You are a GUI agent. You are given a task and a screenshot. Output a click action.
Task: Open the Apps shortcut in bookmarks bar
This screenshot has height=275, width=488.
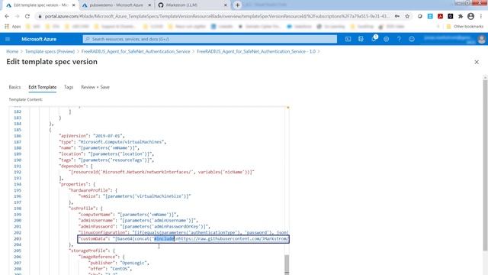[13, 27]
